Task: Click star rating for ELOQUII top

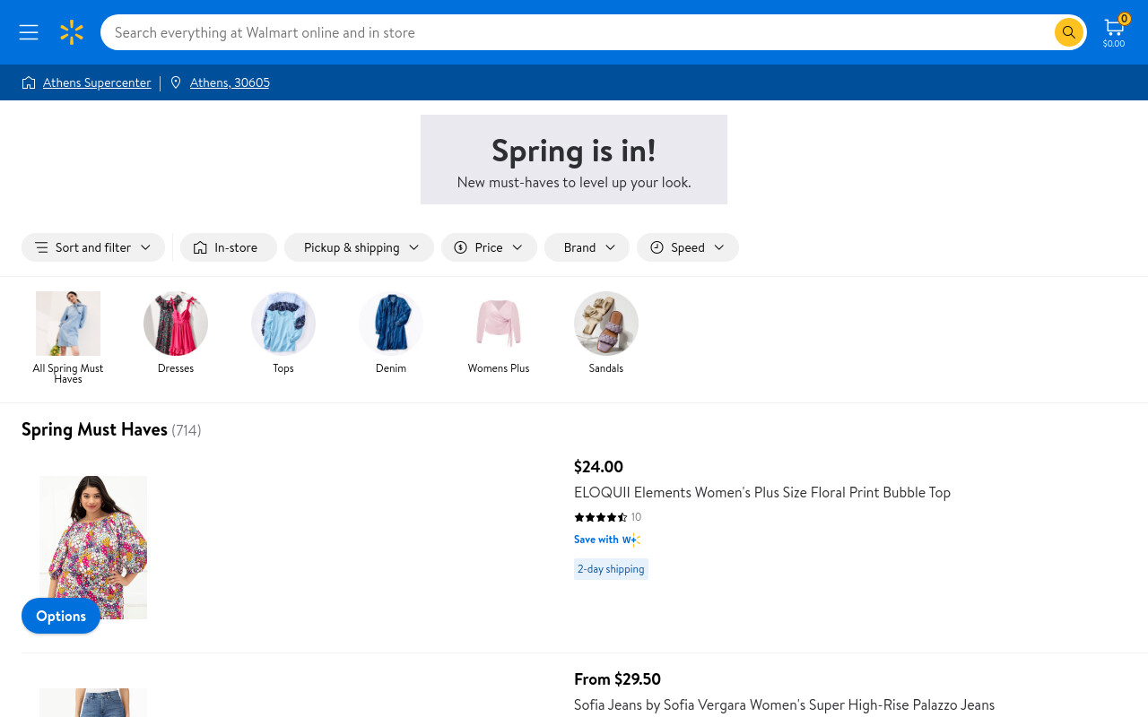Action: coord(601,517)
